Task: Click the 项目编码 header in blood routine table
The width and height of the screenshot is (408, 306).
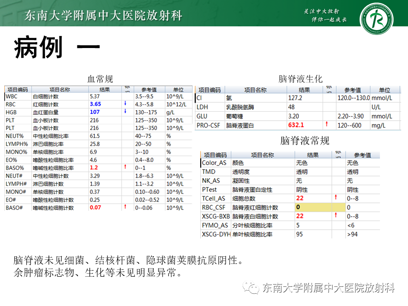Action: click(x=17, y=90)
